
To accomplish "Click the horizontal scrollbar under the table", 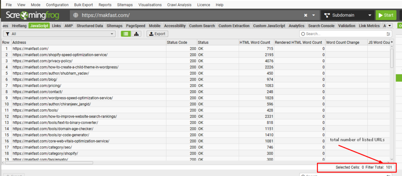I will tap(49, 162).
